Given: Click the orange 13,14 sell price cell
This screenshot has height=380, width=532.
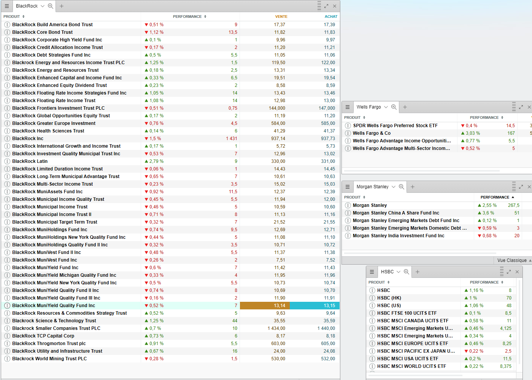Looking at the screenshot, I should point(265,306).
